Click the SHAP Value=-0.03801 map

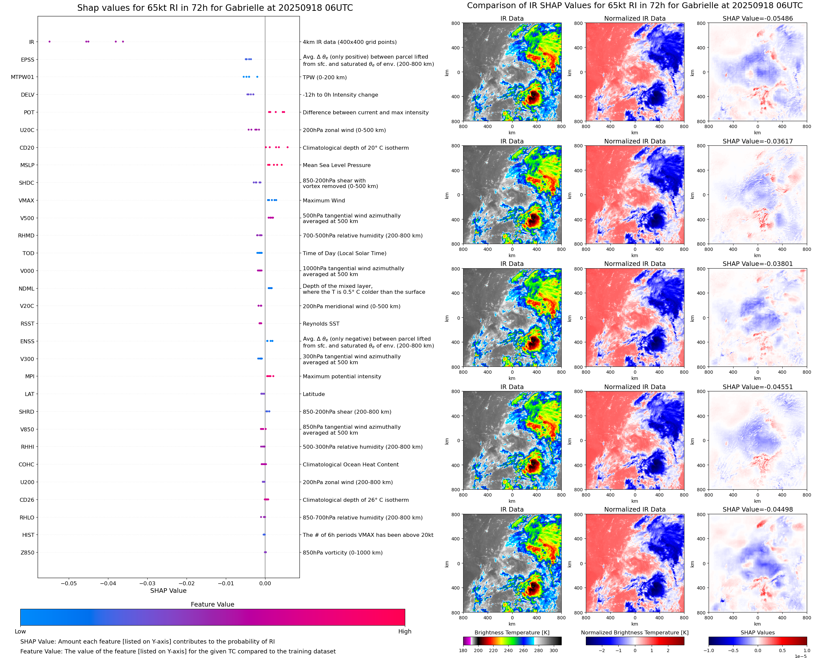pyautogui.click(x=757, y=318)
